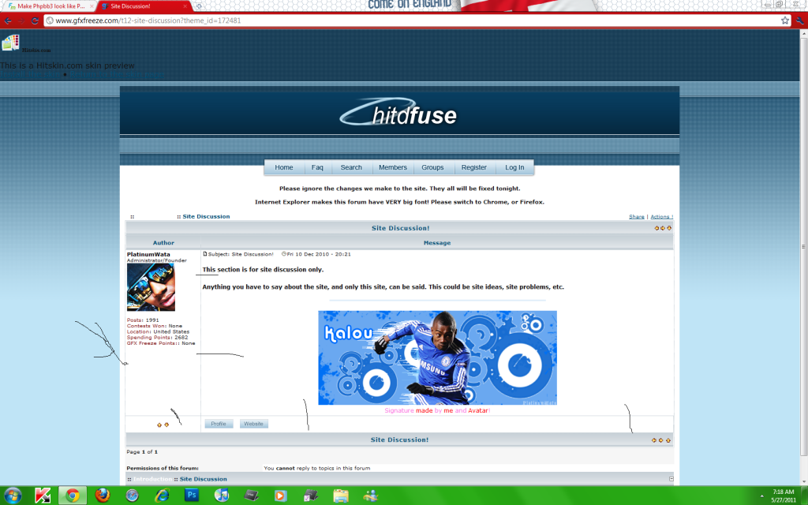Click PlatinumWata's avatar image

pos(151,287)
